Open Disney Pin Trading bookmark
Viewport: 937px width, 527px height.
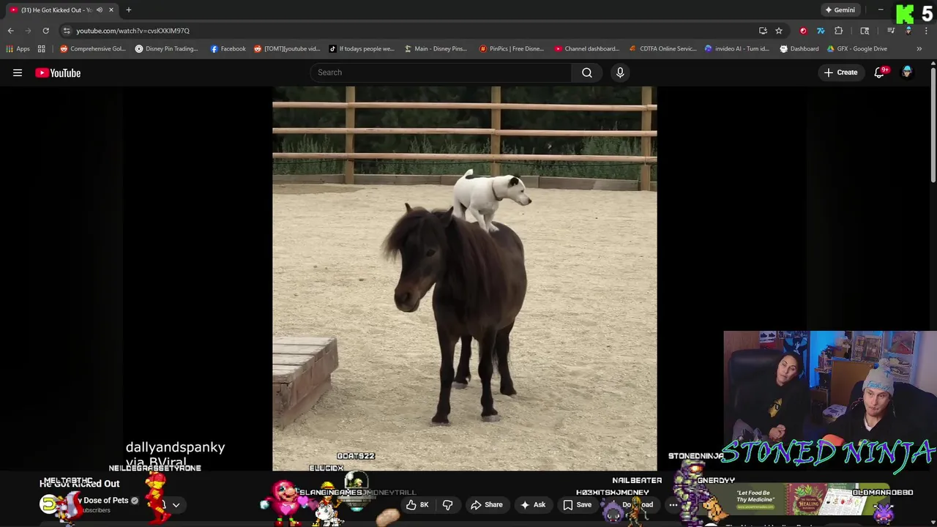[167, 49]
